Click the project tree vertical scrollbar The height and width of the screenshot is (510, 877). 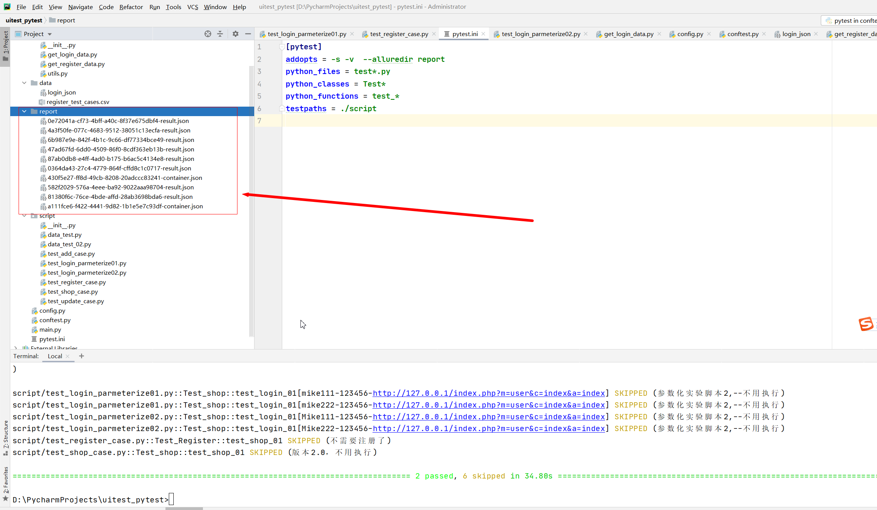click(x=251, y=201)
